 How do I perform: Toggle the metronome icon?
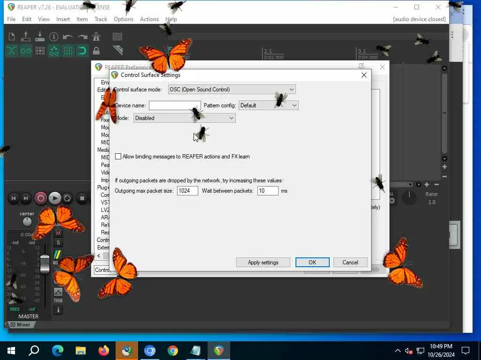pos(96,37)
